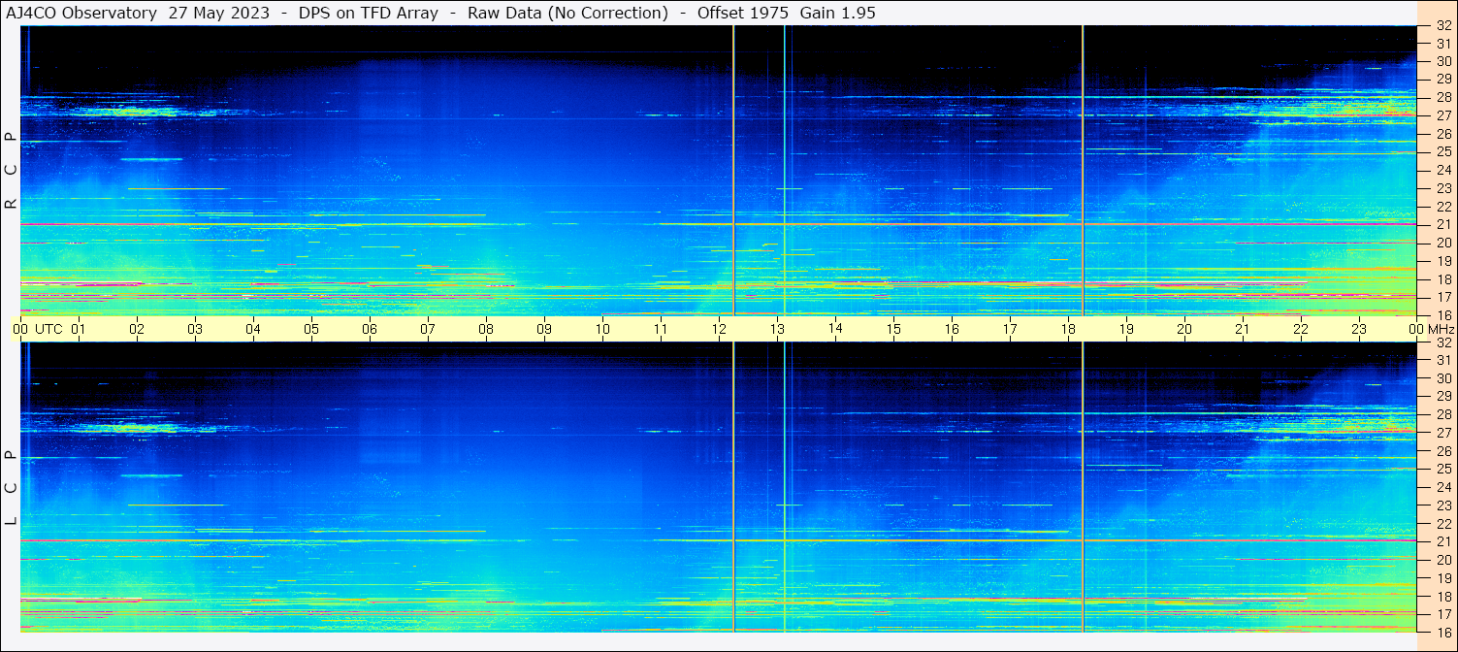Click the "21" frequency label of RCP panel

point(1442,225)
